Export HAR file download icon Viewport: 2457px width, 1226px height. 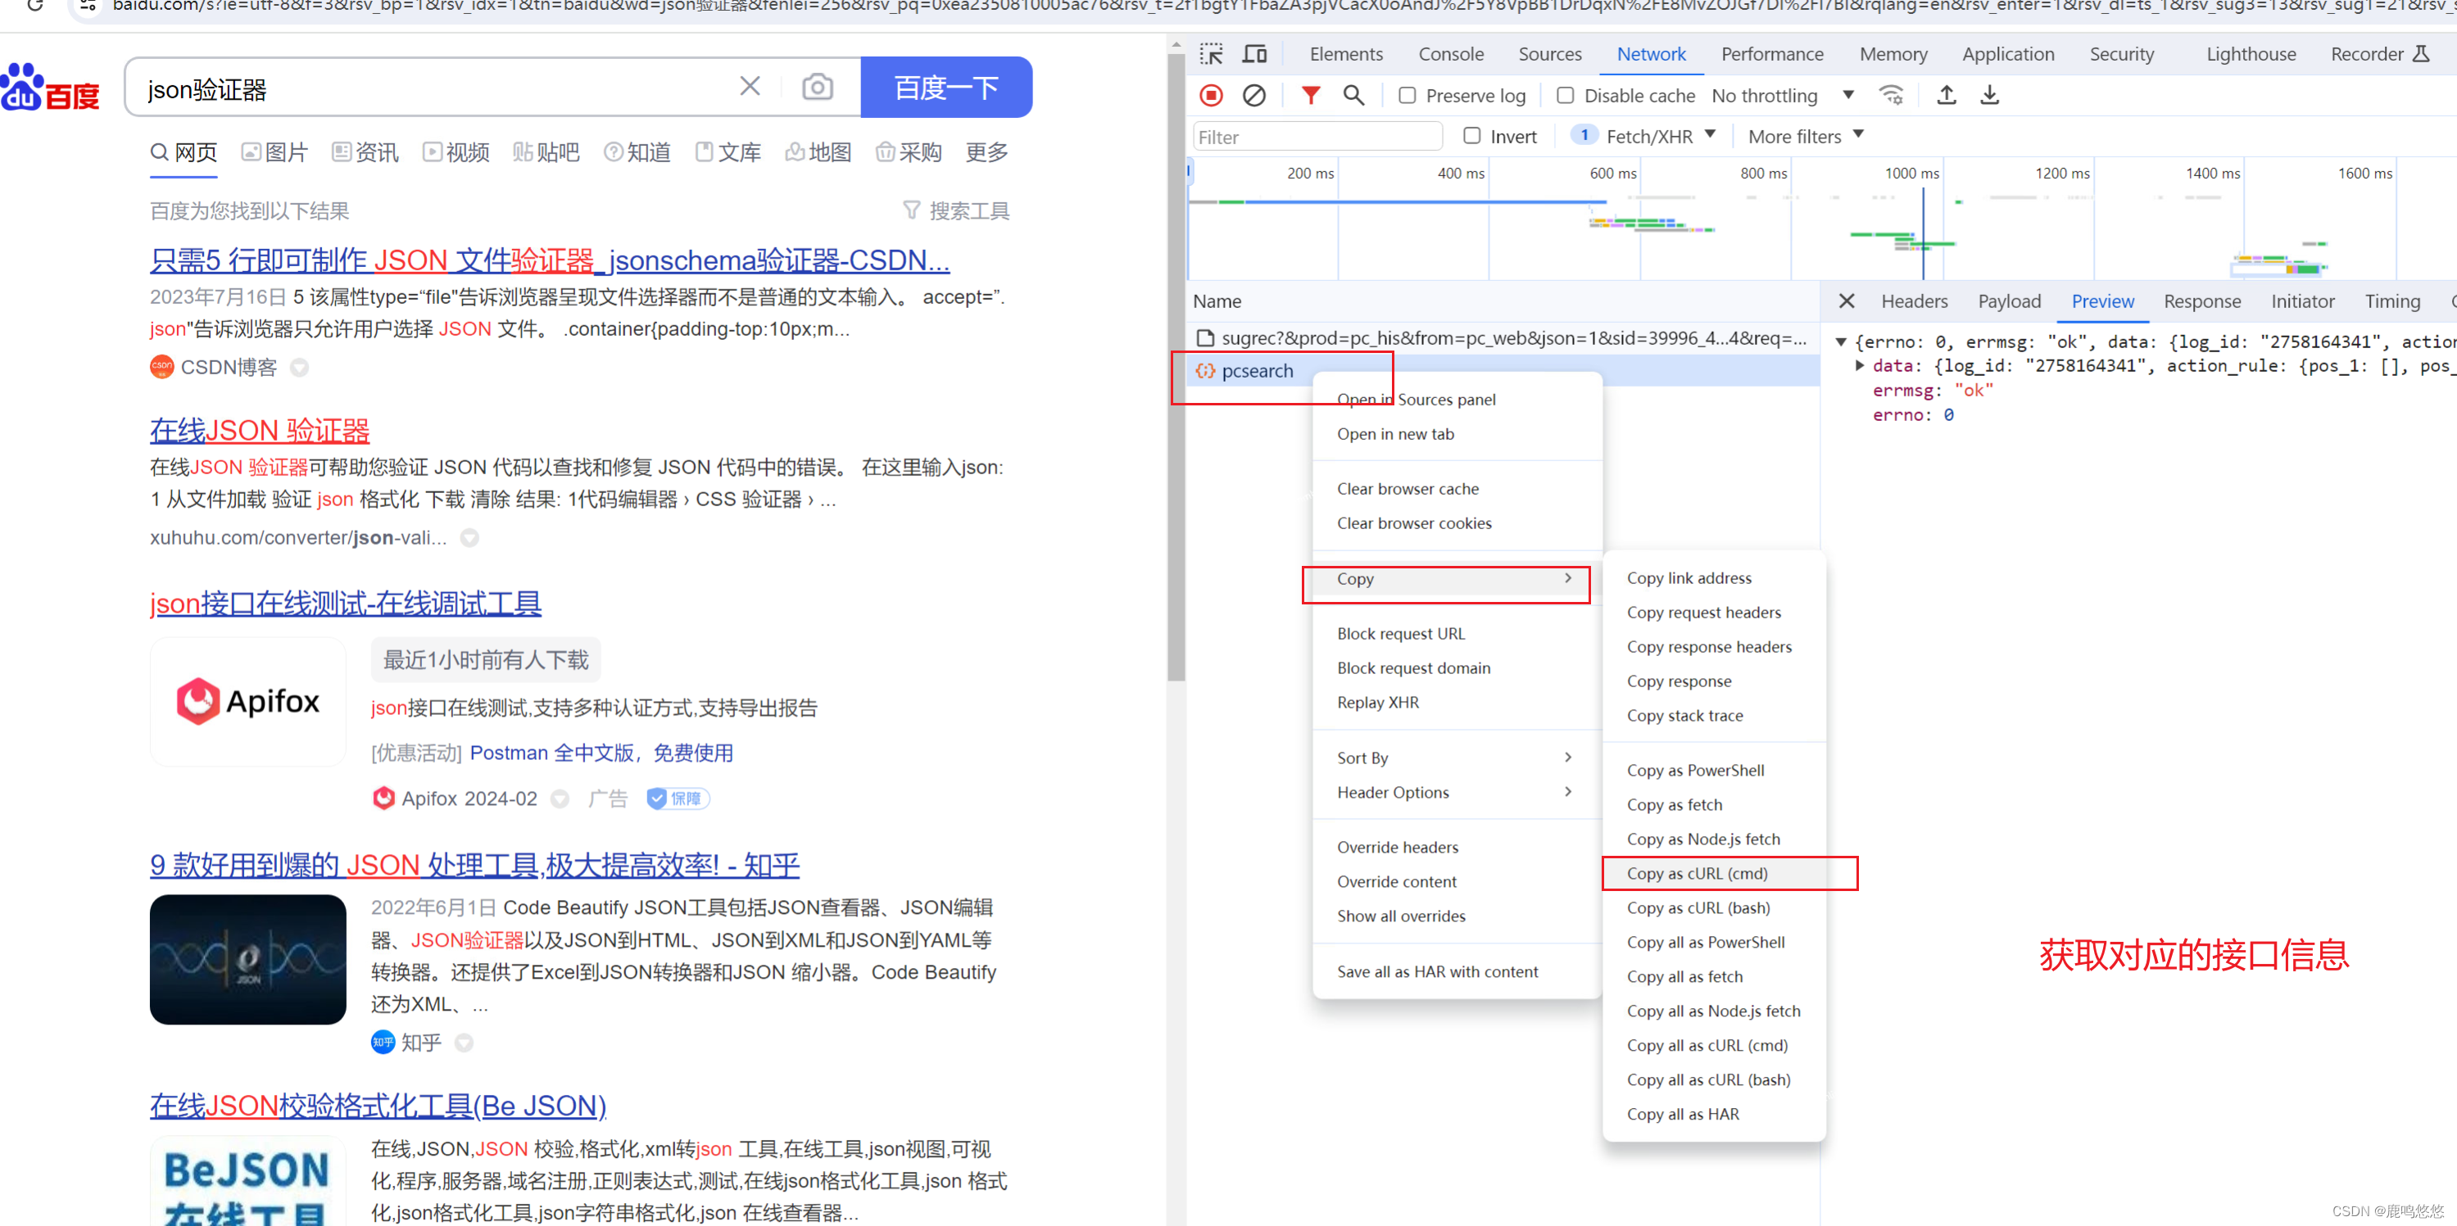click(x=1990, y=95)
